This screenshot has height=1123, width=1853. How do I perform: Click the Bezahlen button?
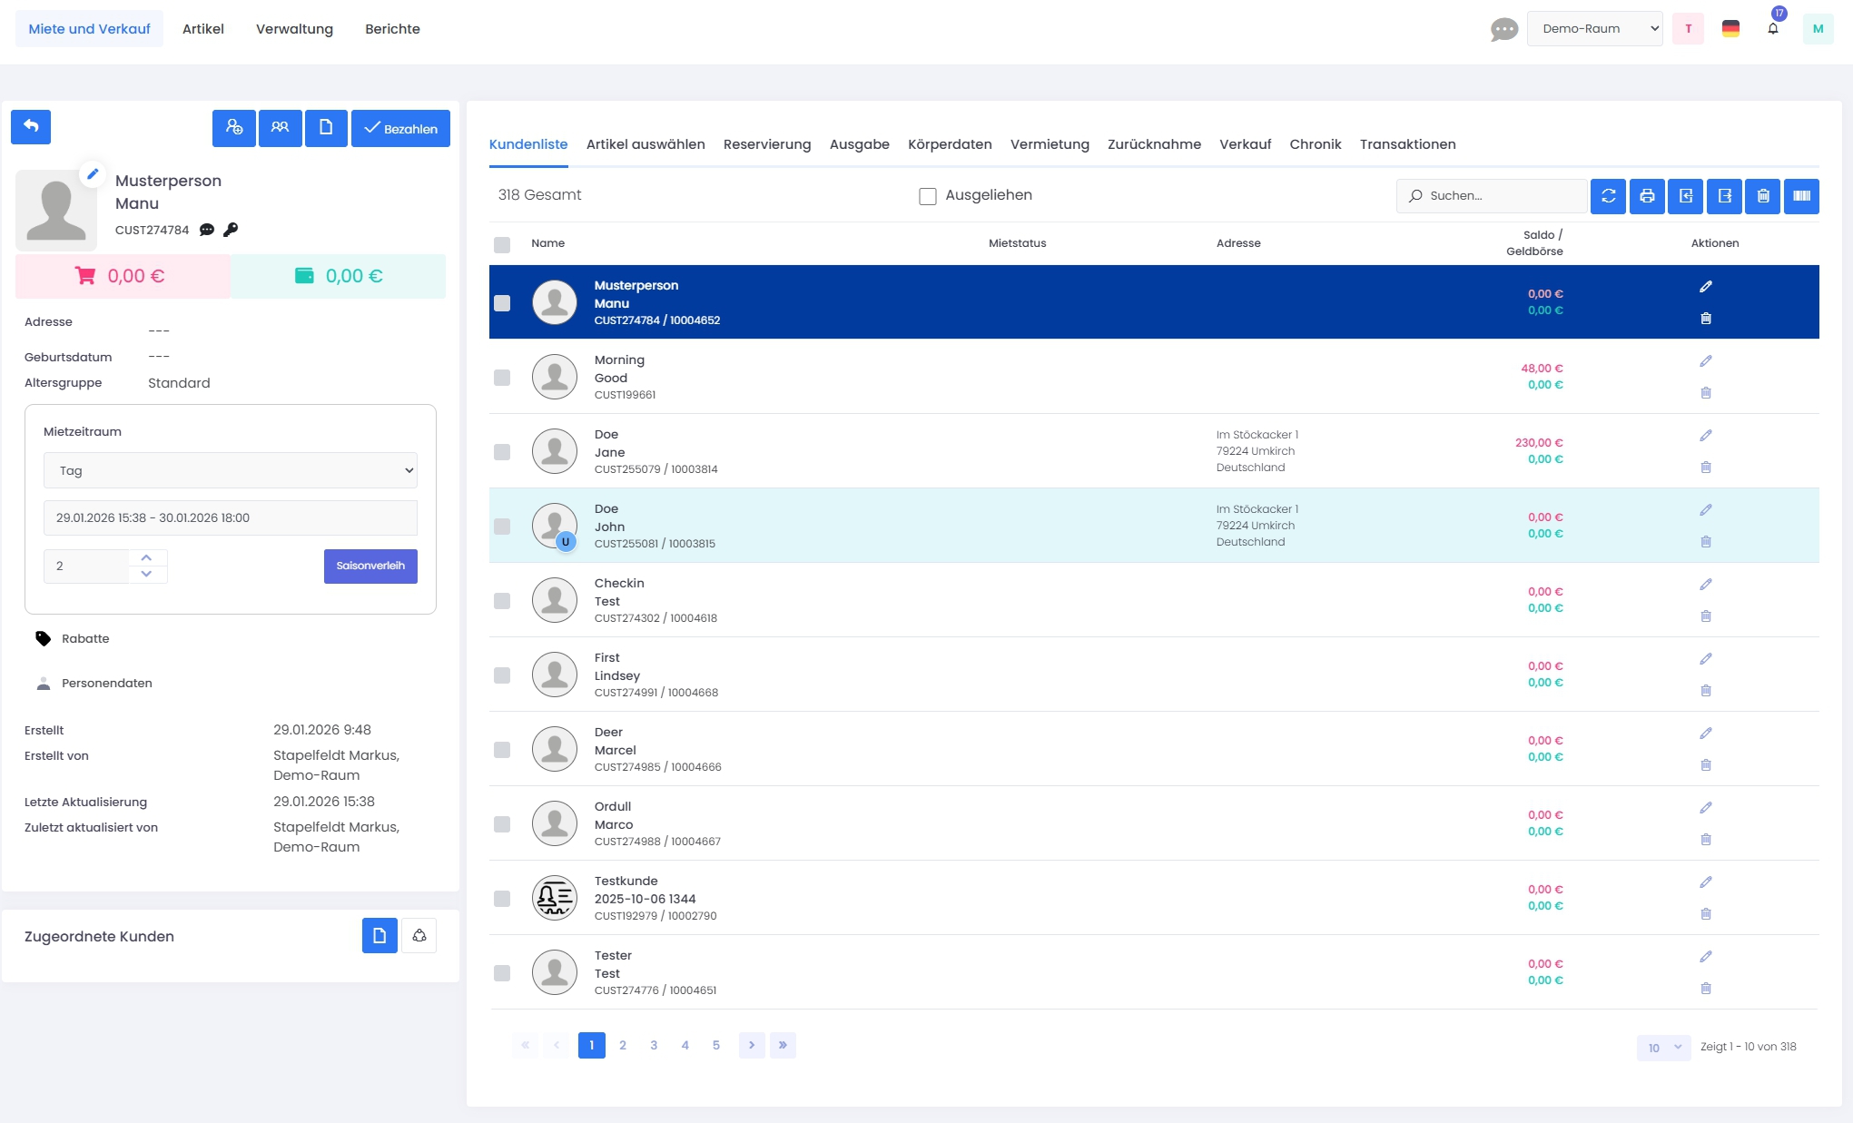[400, 128]
